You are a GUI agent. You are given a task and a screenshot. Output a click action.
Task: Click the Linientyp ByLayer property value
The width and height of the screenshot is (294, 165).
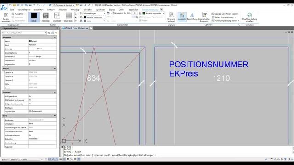point(42,49)
